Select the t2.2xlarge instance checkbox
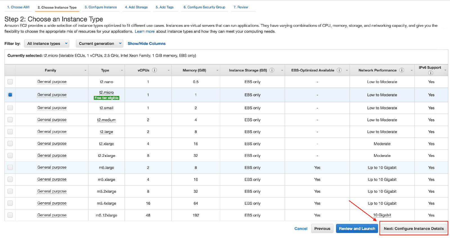450x238 pixels. [10, 155]
